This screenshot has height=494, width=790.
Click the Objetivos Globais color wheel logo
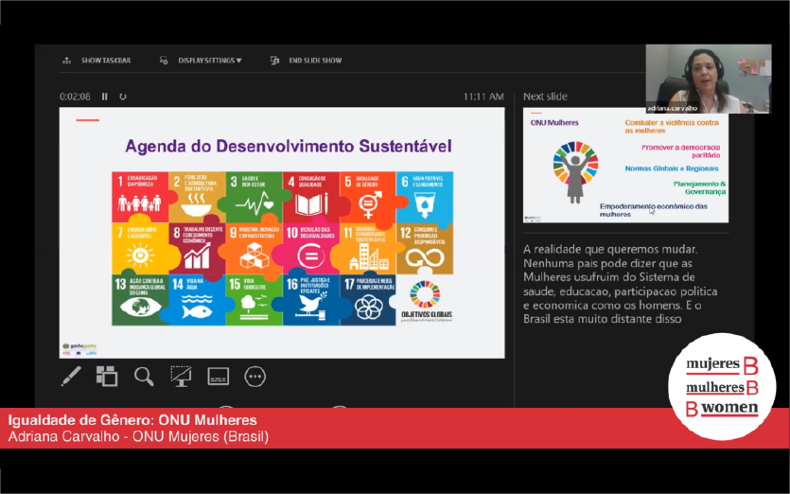click(425, 294)
